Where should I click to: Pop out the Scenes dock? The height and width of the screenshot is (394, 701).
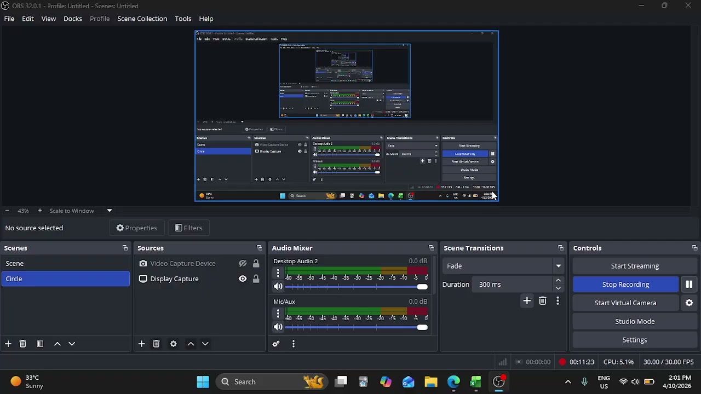pyautogui.click(x=125, y=248)
